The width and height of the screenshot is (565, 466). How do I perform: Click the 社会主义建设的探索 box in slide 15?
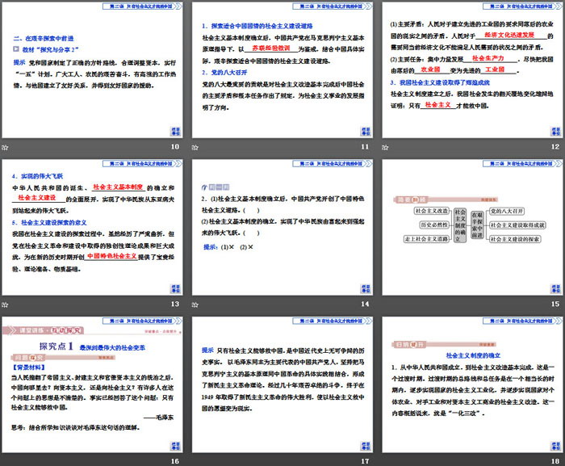pos(515,239)
